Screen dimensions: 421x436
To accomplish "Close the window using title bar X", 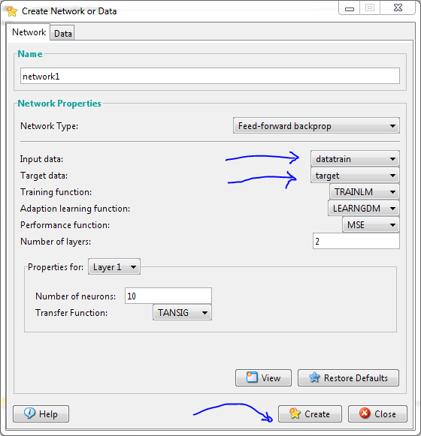I will 398,8.
